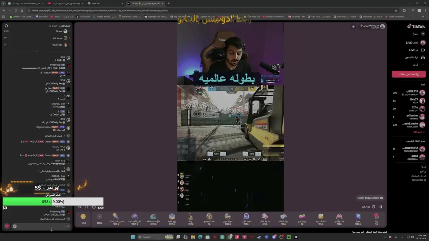Image resolution: width=429 pixels, height=241 pixels.
Task: Open ibie77 in following list
Action: [x=409, y=101]
